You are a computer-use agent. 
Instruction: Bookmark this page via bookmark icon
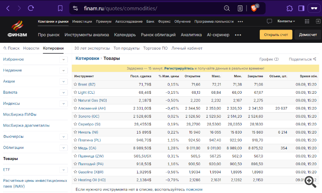click(60, 9)
